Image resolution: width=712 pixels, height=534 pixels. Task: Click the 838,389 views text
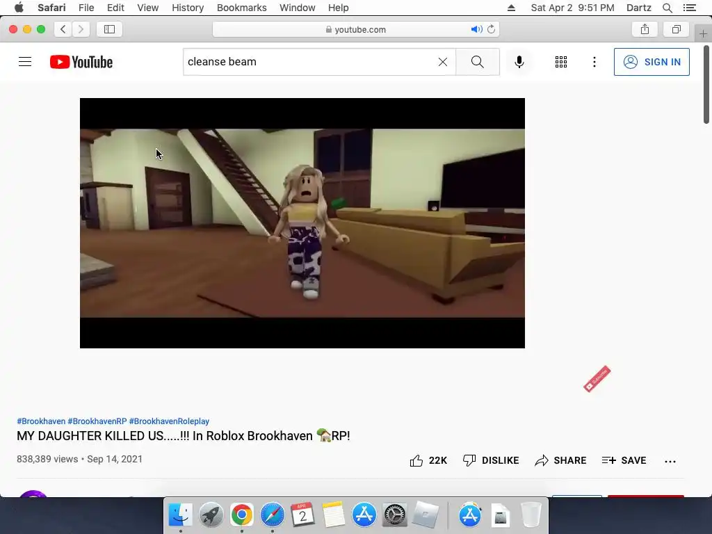[47, 459]
